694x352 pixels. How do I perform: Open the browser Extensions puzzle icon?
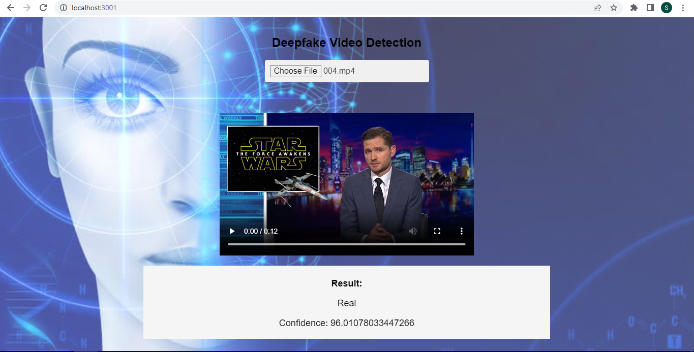tap(633, 8)
